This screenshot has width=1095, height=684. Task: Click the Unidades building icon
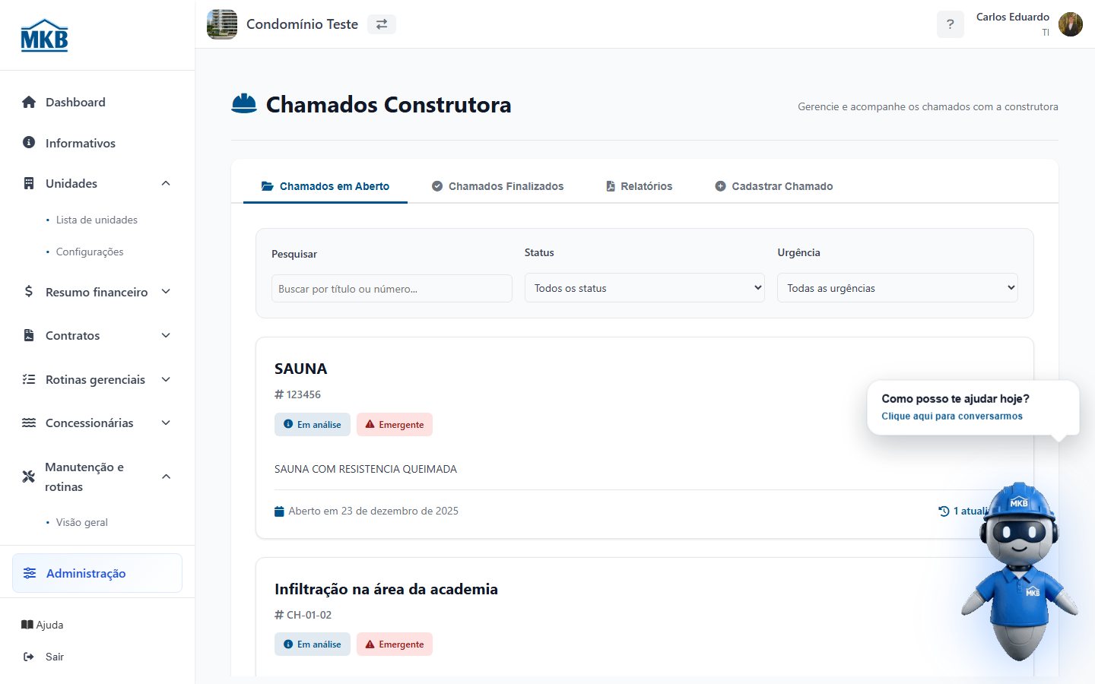click(29, 183)
